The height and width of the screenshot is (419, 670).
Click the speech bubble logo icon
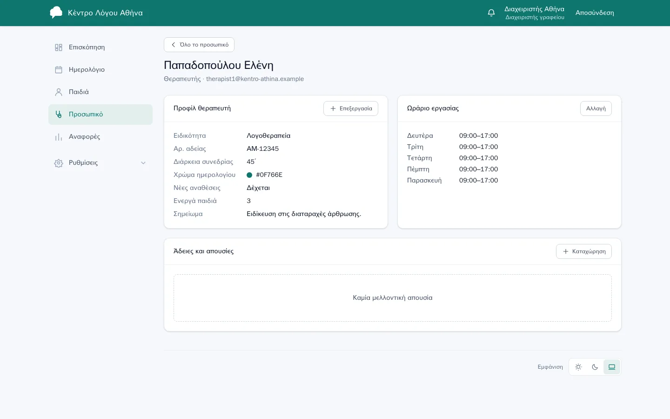pyautogui.click(x=56, y=13)
